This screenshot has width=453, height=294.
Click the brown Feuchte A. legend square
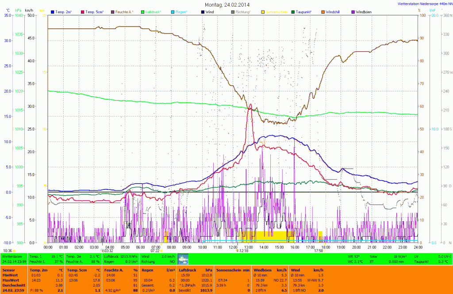click(x=112, y=11)
